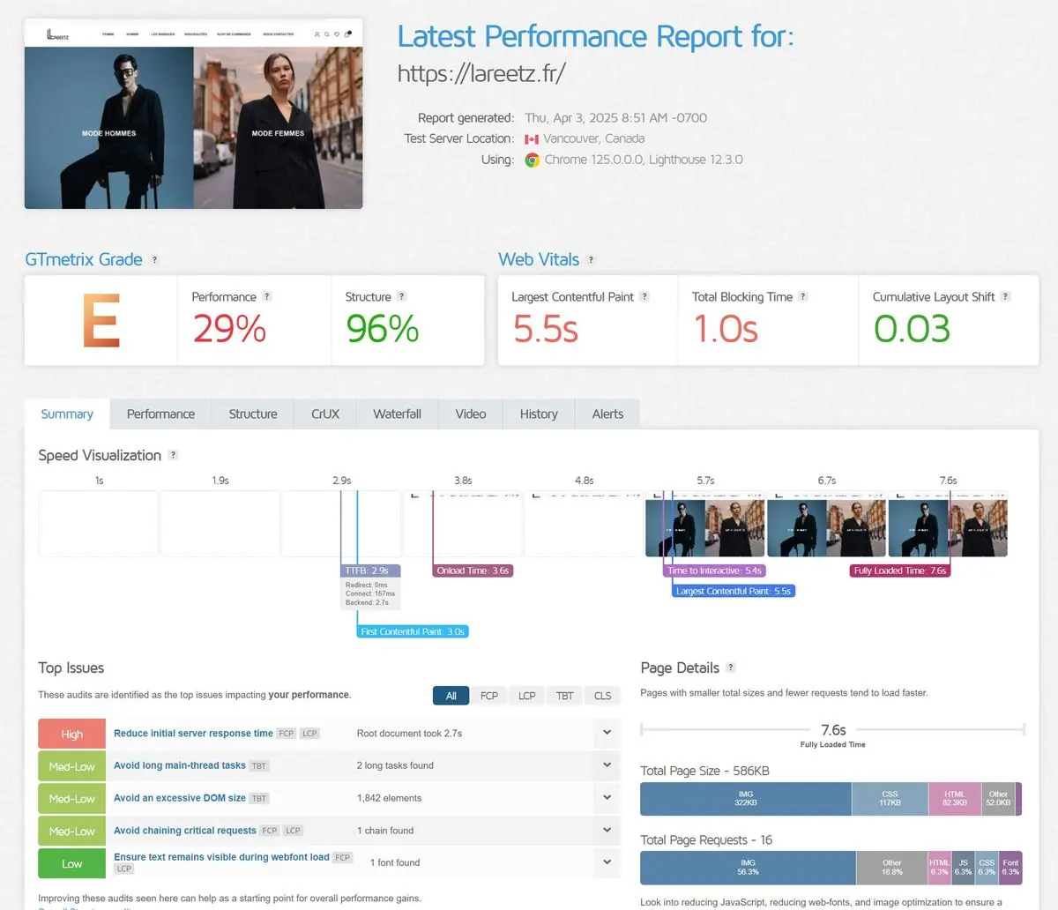Click the Fully Loaded Time 7.6s marker

[900, 571]
